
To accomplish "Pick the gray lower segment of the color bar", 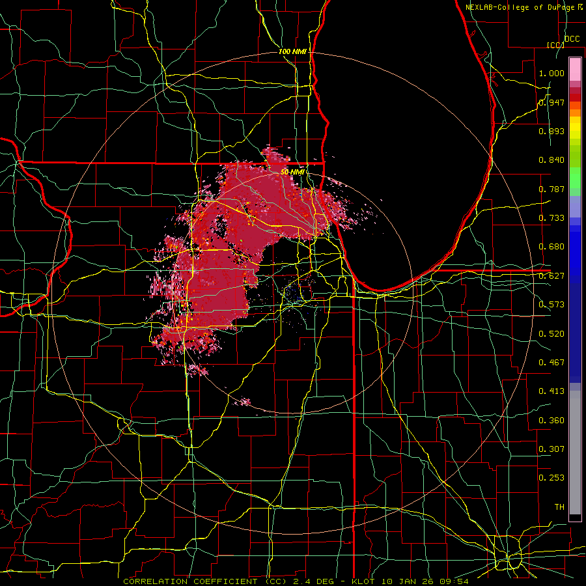I will pos(575,453).
